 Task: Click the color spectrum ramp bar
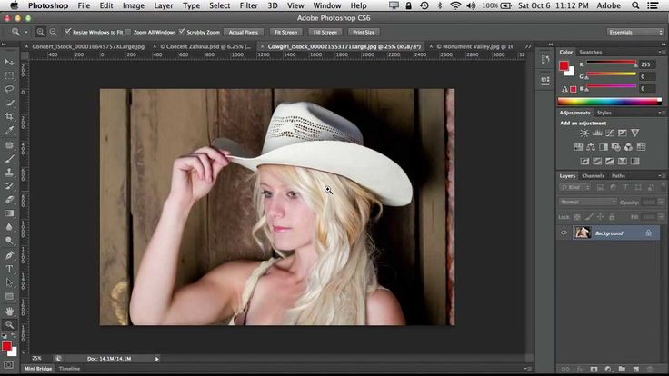(609, 102)
